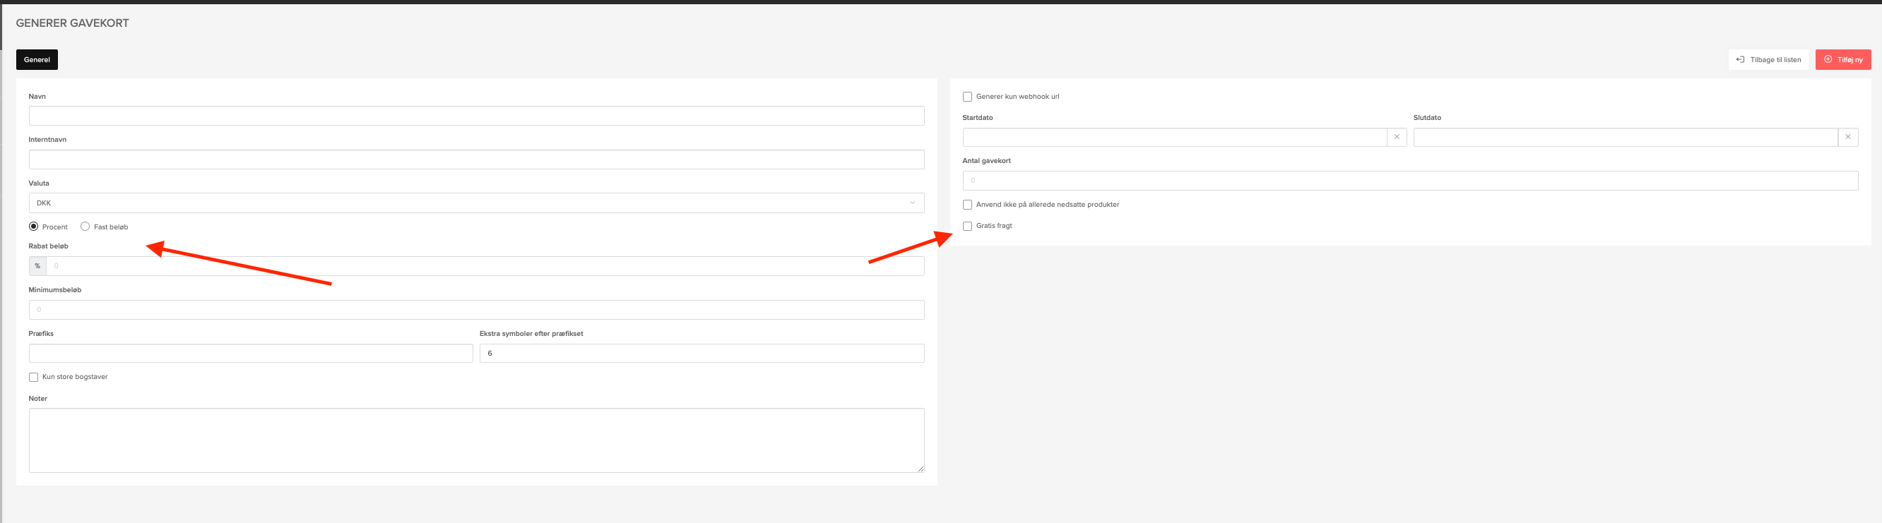Check Anvend ikke på allerede nedsatte produkter
Screen dimensions: 1882x523
tap(967, 205)
